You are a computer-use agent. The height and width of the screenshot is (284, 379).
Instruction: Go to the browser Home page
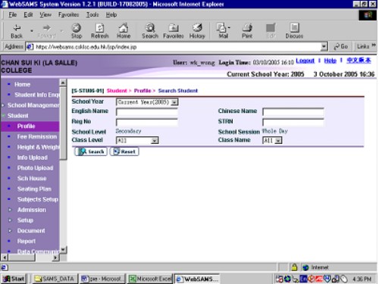(x=124, y=31)
